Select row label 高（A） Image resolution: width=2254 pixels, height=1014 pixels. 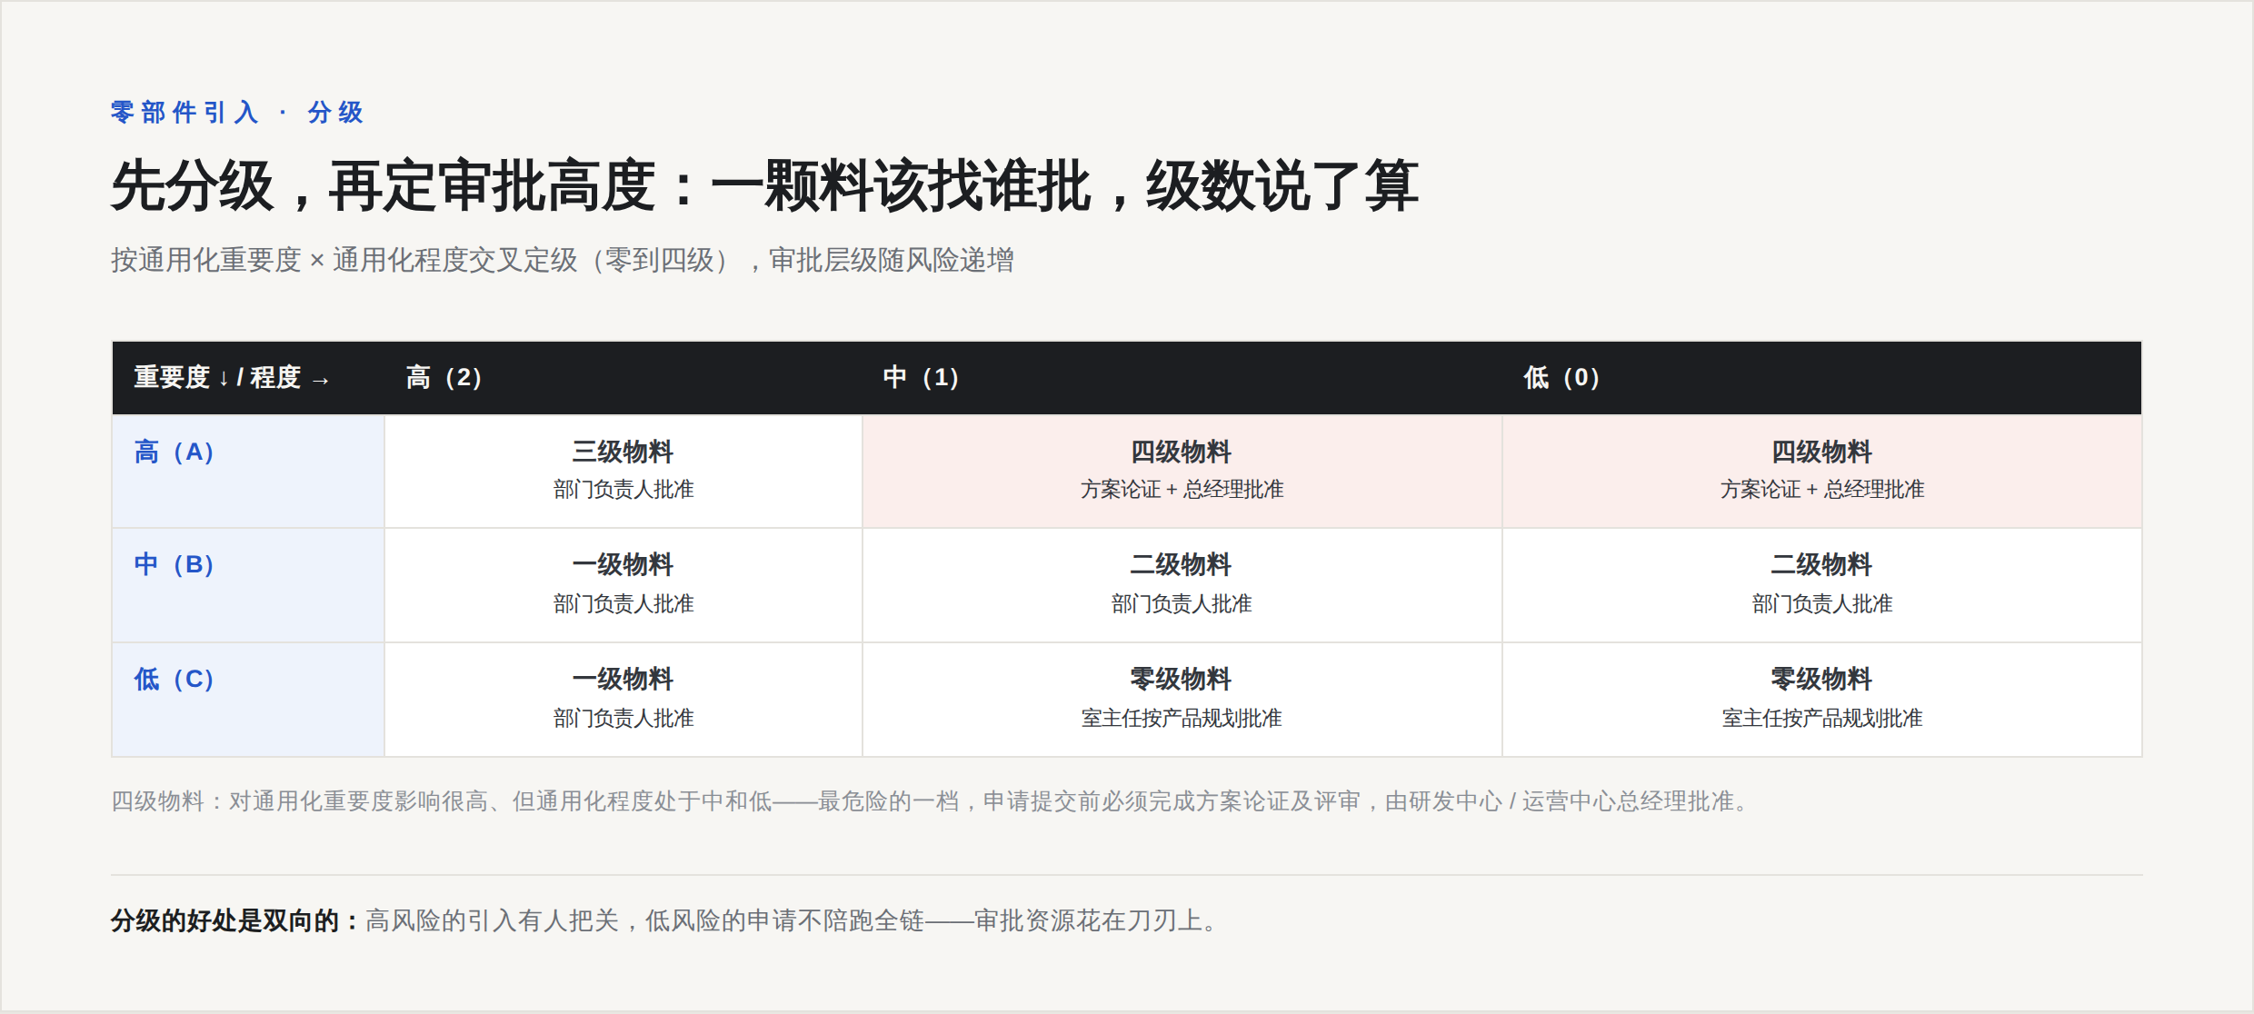coord(248,472)
